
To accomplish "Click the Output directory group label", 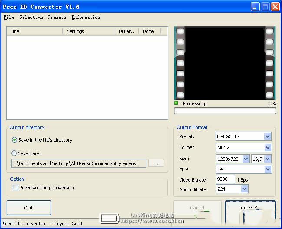I will [27, 127].
